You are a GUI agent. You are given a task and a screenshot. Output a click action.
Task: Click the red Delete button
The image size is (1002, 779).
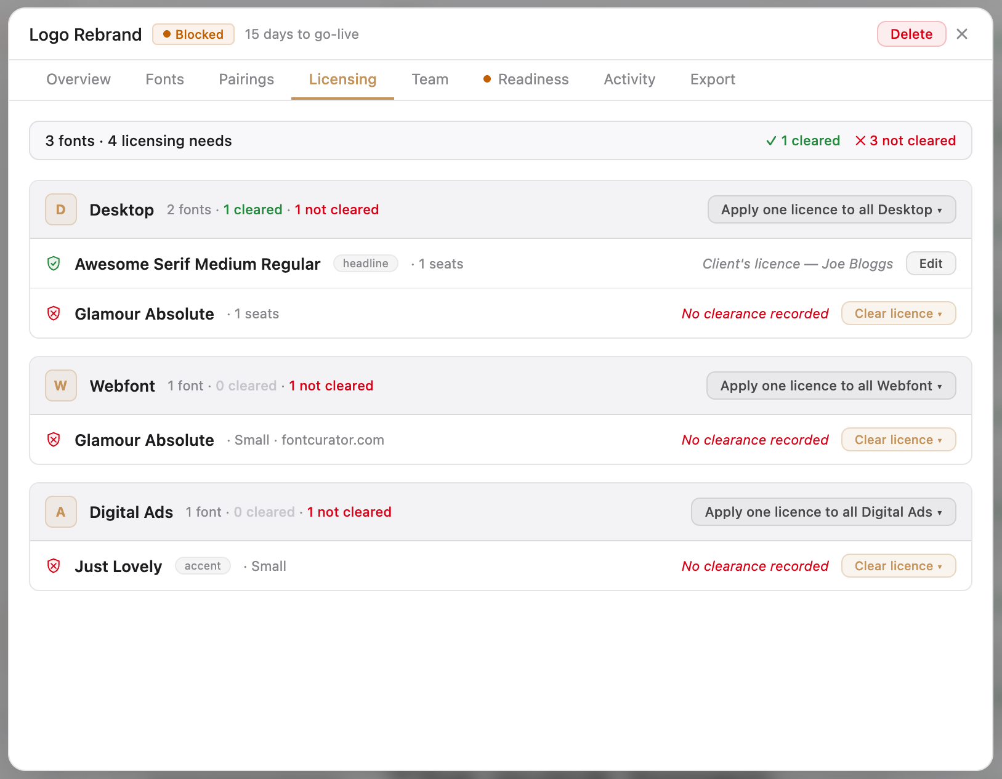[911, 34]
